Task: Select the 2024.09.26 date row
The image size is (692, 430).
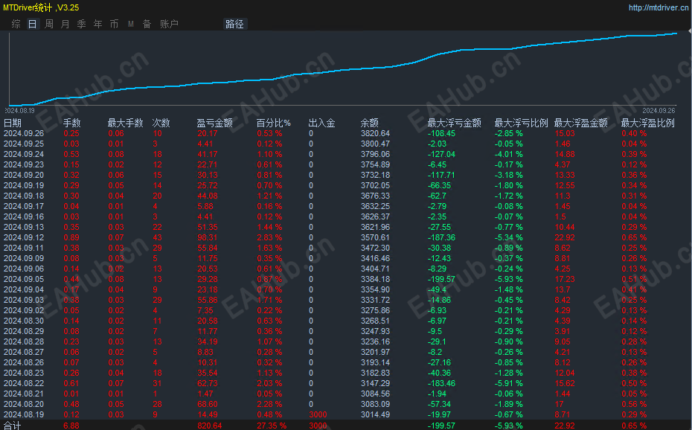Action: point(24,133)
